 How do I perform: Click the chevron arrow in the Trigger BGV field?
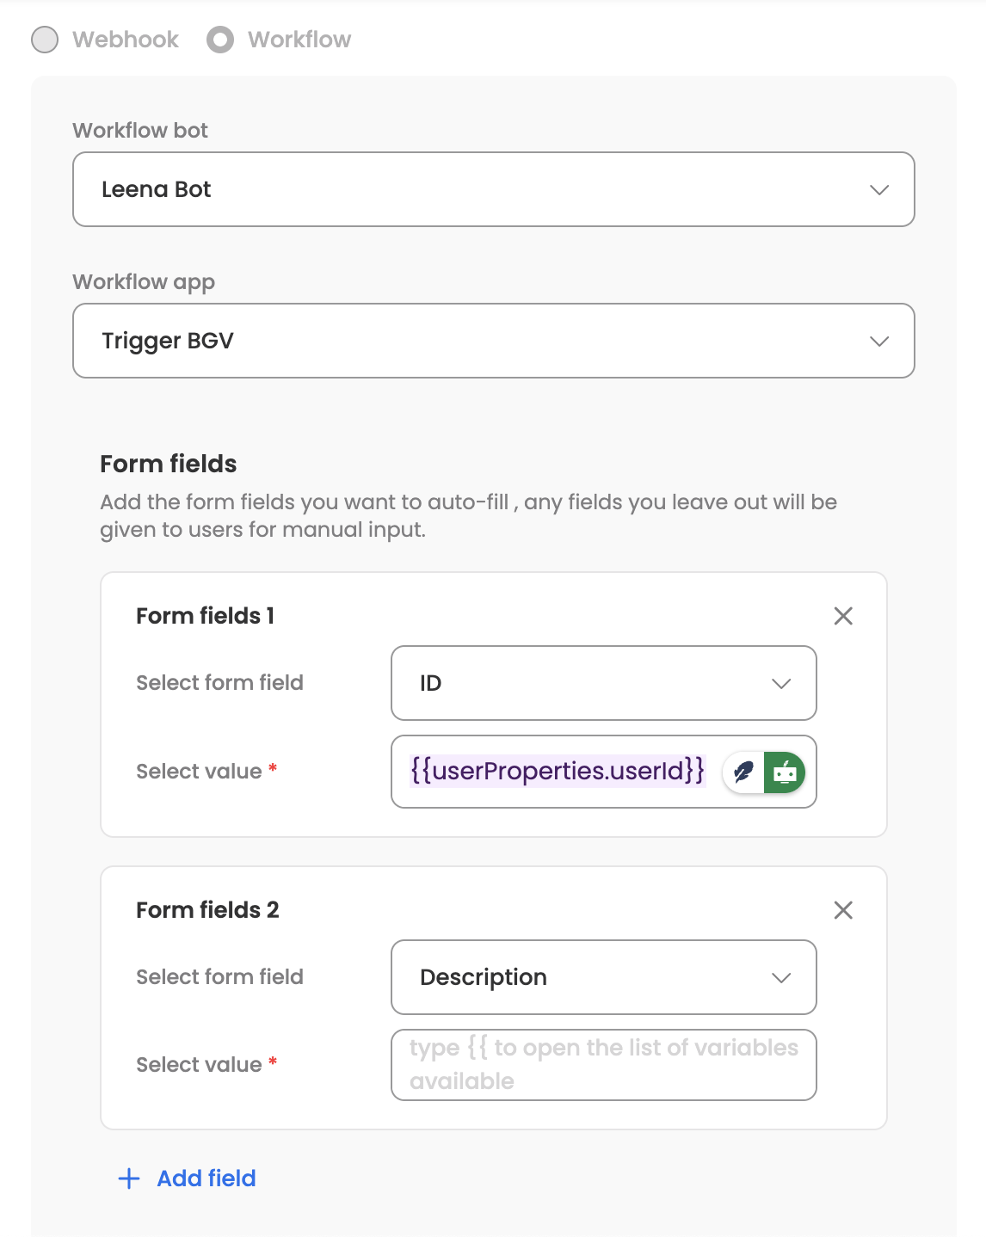click(879, 342)
